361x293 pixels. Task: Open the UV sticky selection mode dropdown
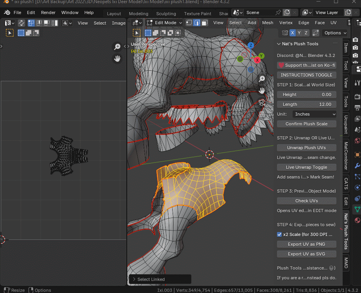tap(67, 23)
